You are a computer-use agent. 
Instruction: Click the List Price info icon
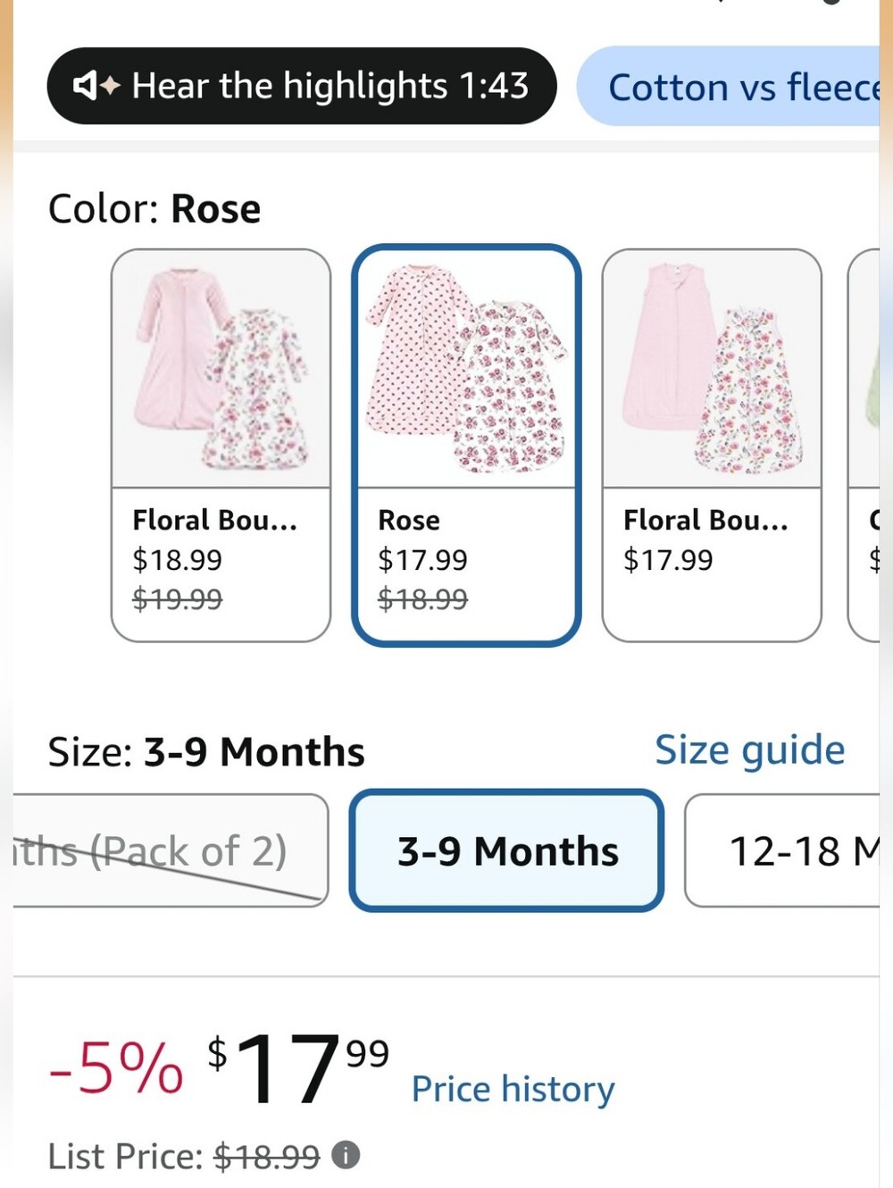346,1155
